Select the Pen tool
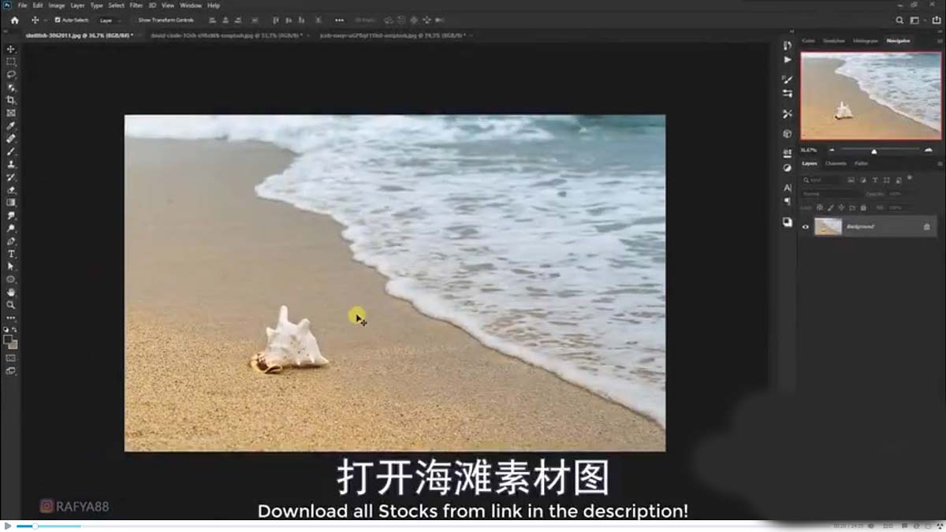Screen dimensions: 946x532 click(11, 241)
